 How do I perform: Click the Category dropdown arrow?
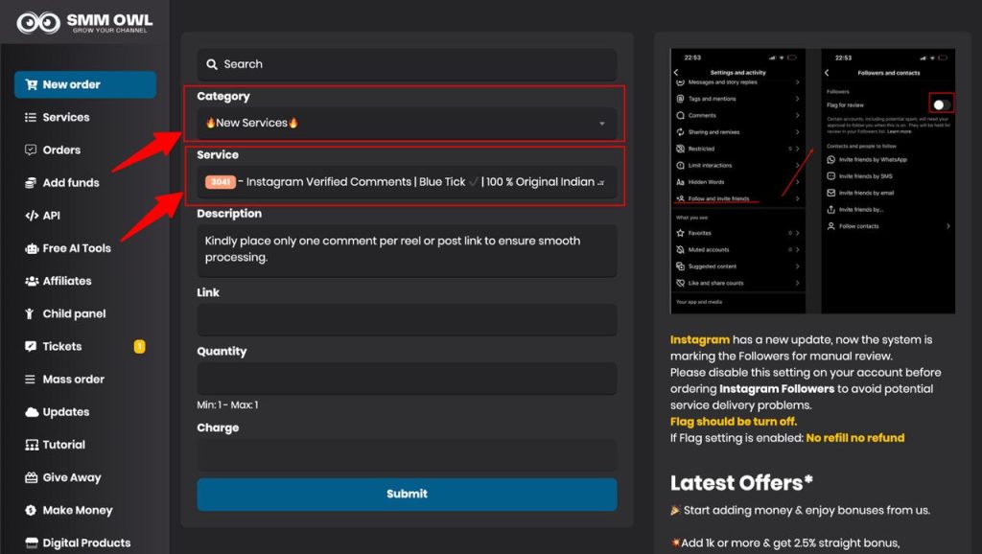[x=602, y=124]
